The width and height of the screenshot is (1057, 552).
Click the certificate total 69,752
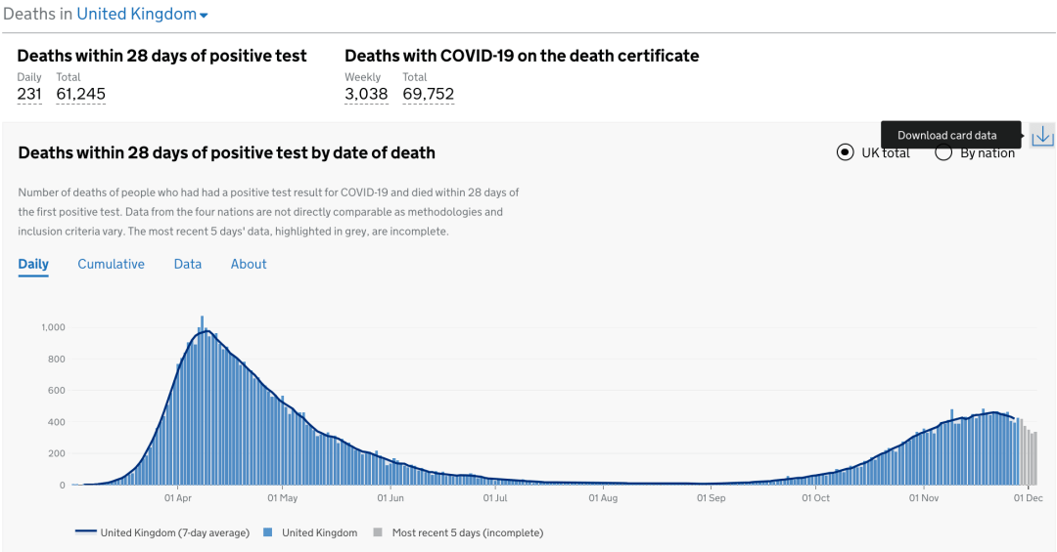[428, 94]
